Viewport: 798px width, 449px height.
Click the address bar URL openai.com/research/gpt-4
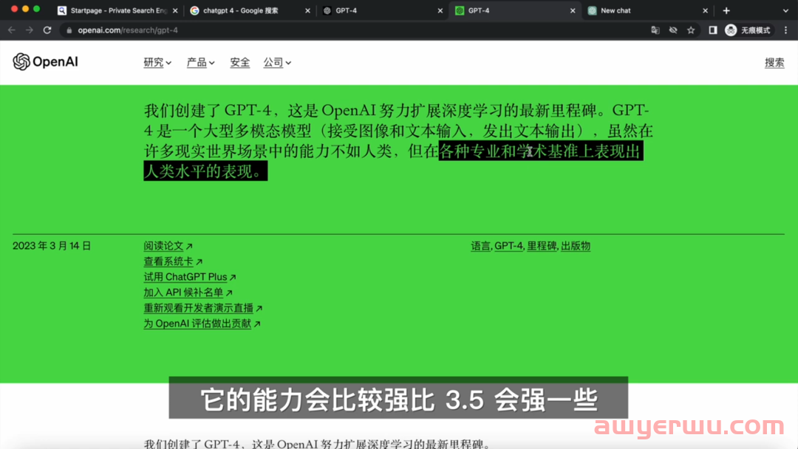128,30
